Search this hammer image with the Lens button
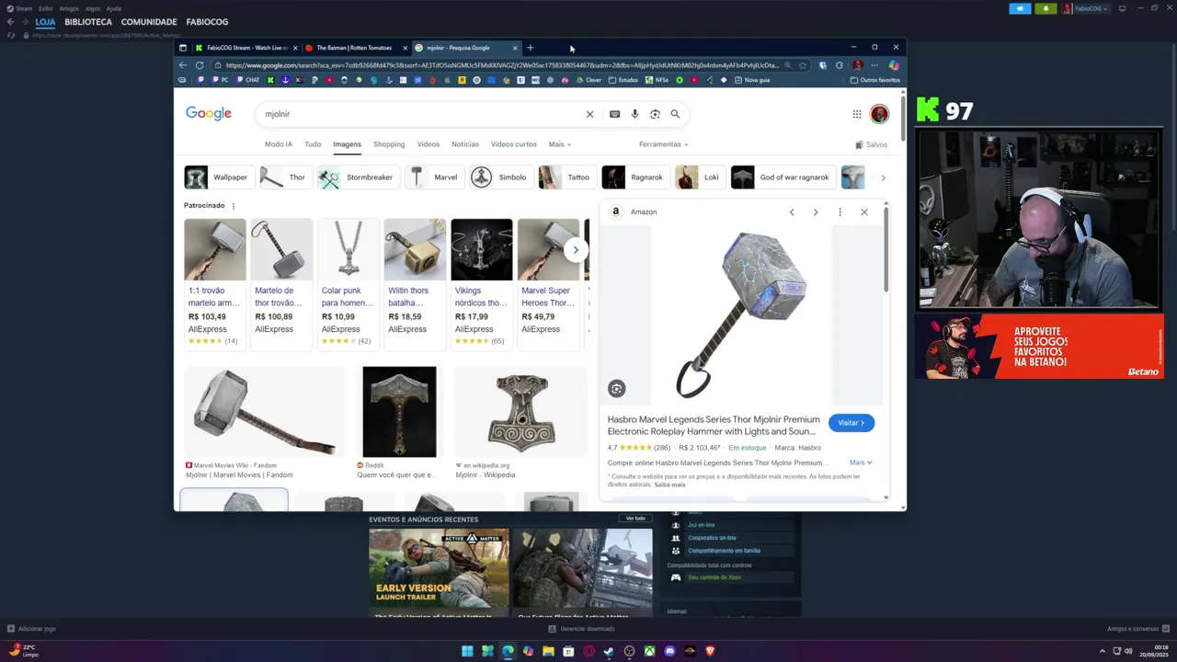 617,389
